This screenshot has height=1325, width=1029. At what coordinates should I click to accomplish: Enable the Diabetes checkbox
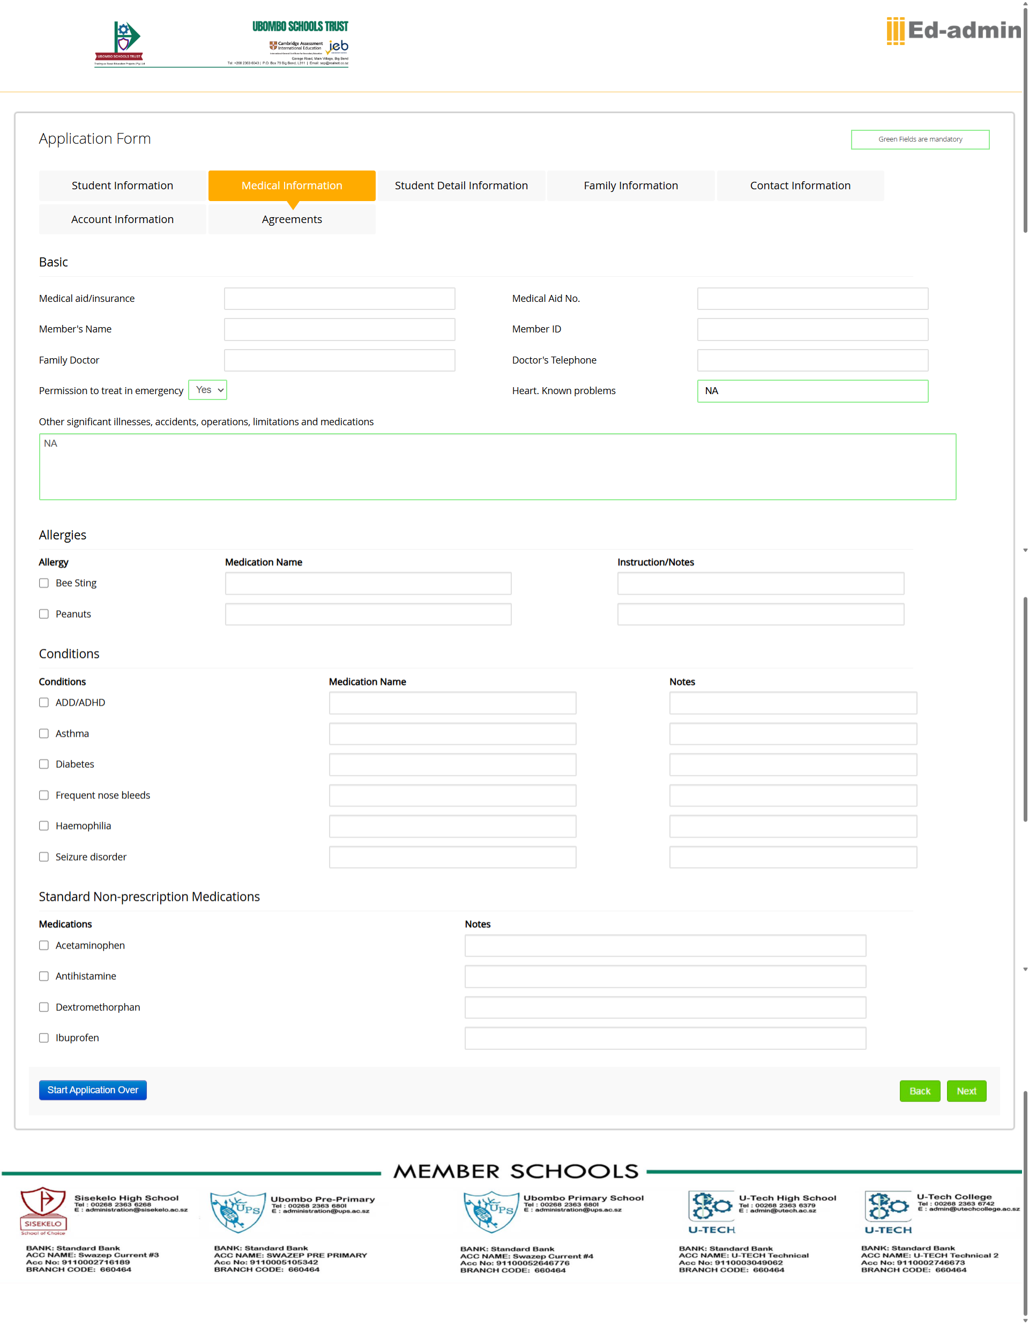[43, 764]
